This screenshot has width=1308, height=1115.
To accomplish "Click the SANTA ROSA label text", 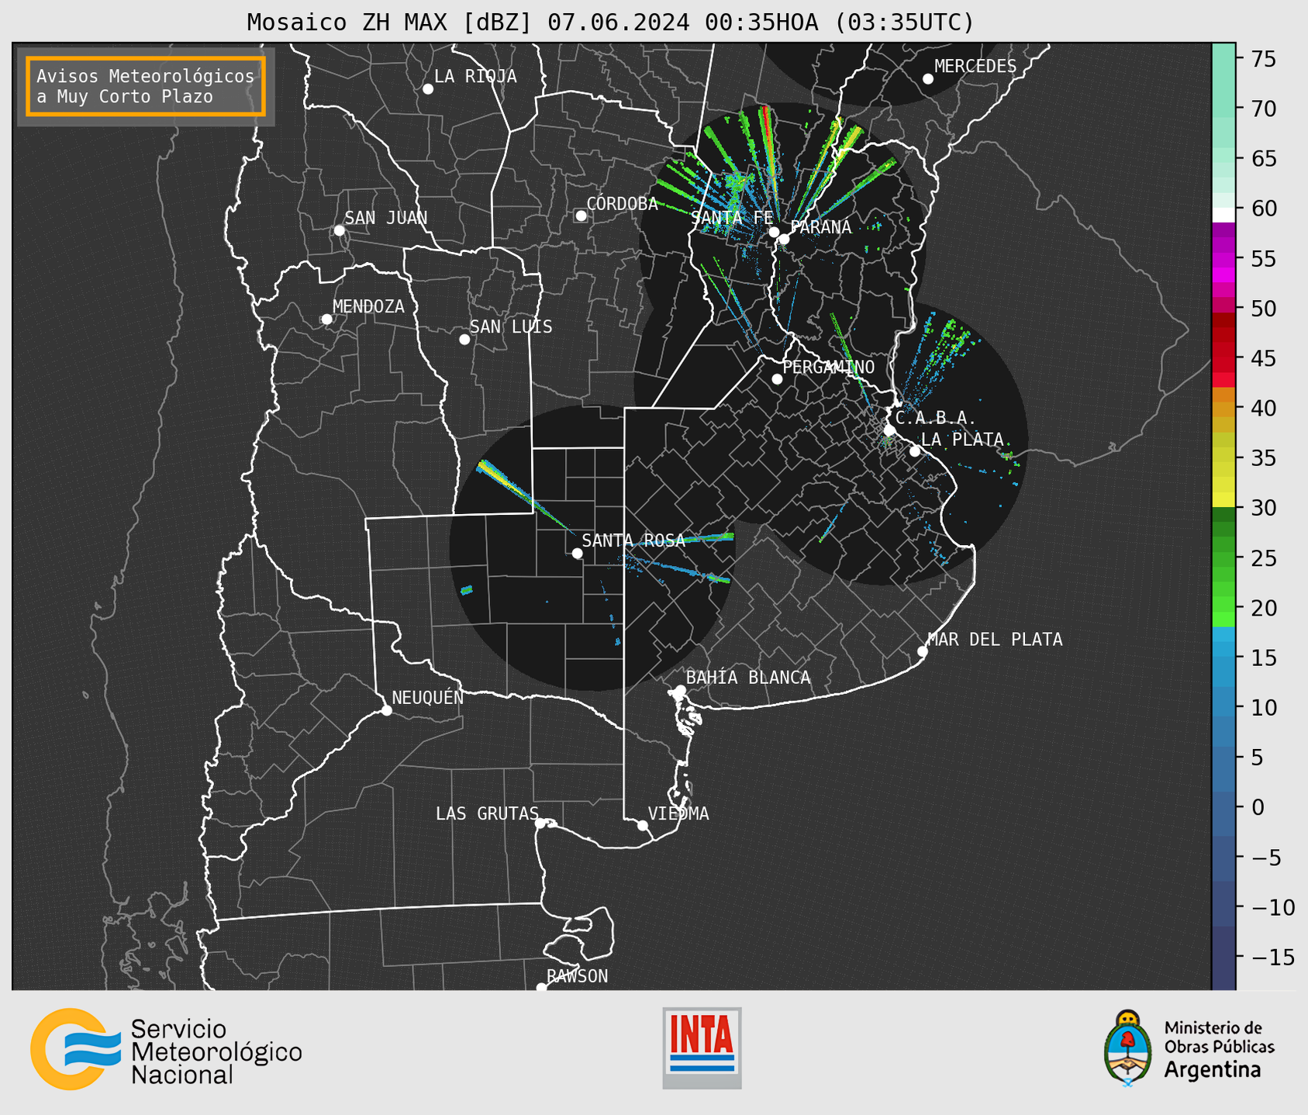I will click(x=633, y=540).
